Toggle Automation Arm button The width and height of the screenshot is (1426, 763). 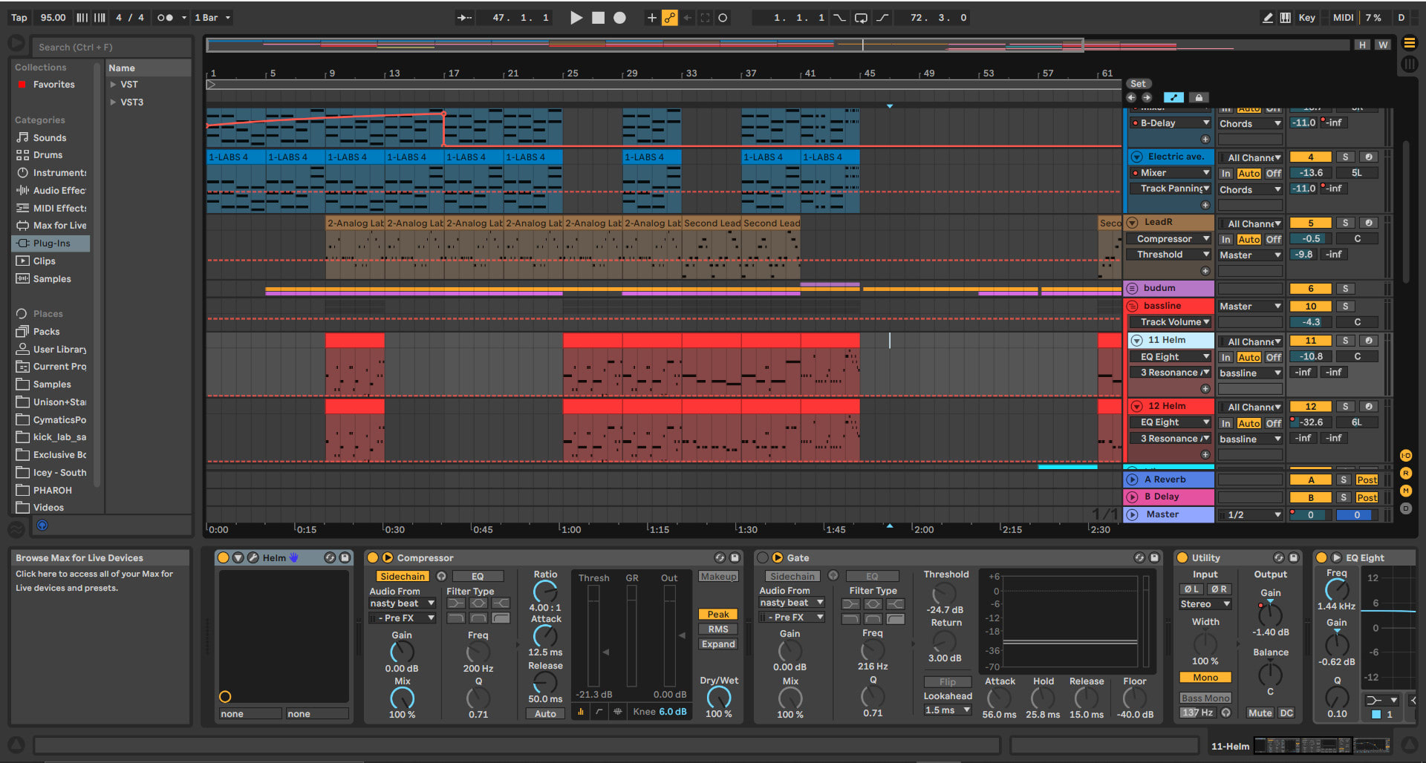point(670,18)
